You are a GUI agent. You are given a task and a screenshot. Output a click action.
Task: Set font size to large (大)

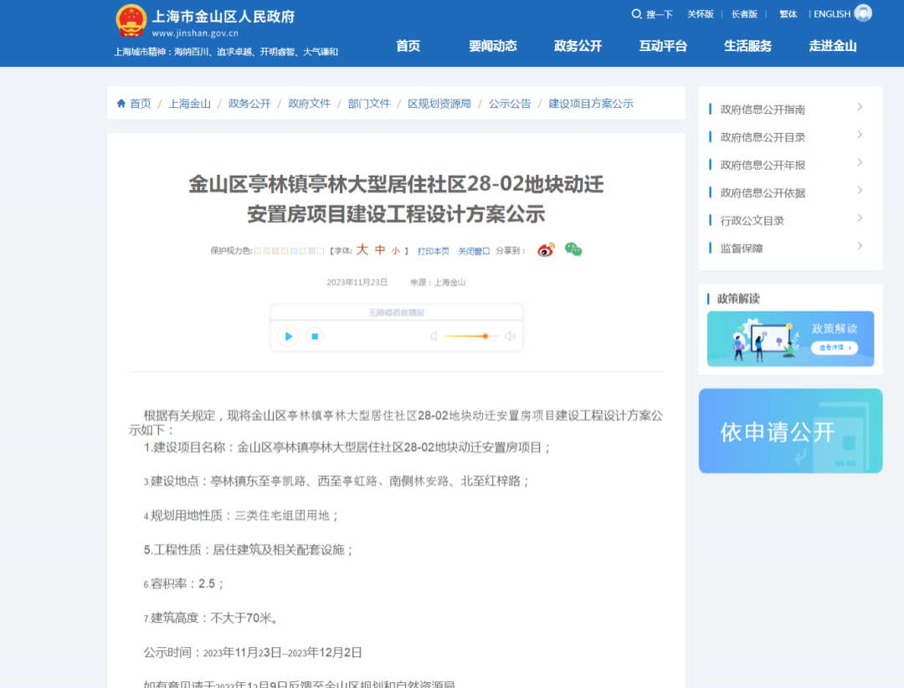point(362,250)
